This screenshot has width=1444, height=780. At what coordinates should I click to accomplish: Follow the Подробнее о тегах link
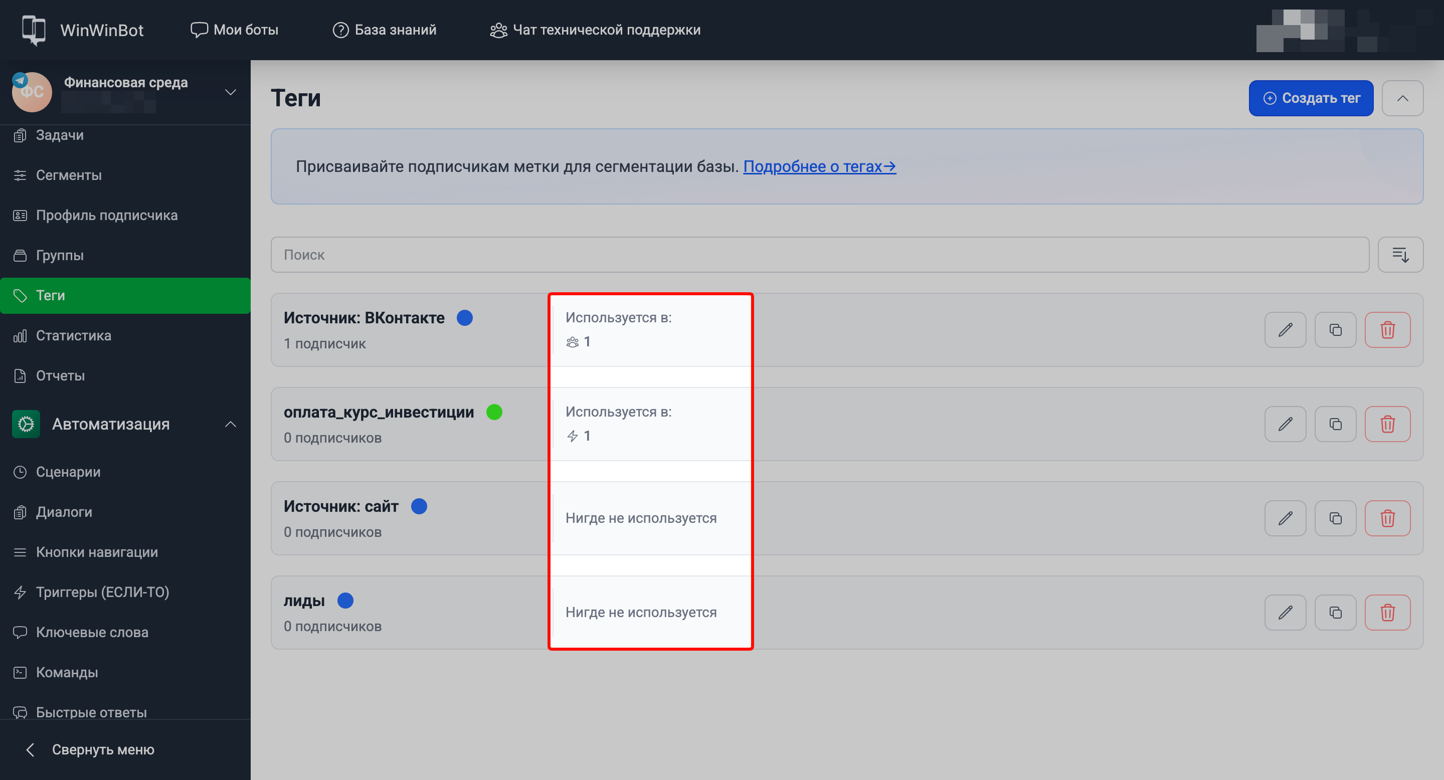pos(819,166)
